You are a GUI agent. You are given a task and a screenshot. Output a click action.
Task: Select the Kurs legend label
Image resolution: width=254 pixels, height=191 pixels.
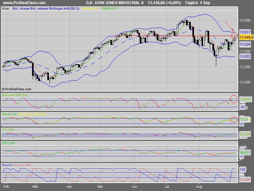pos(5,9)
